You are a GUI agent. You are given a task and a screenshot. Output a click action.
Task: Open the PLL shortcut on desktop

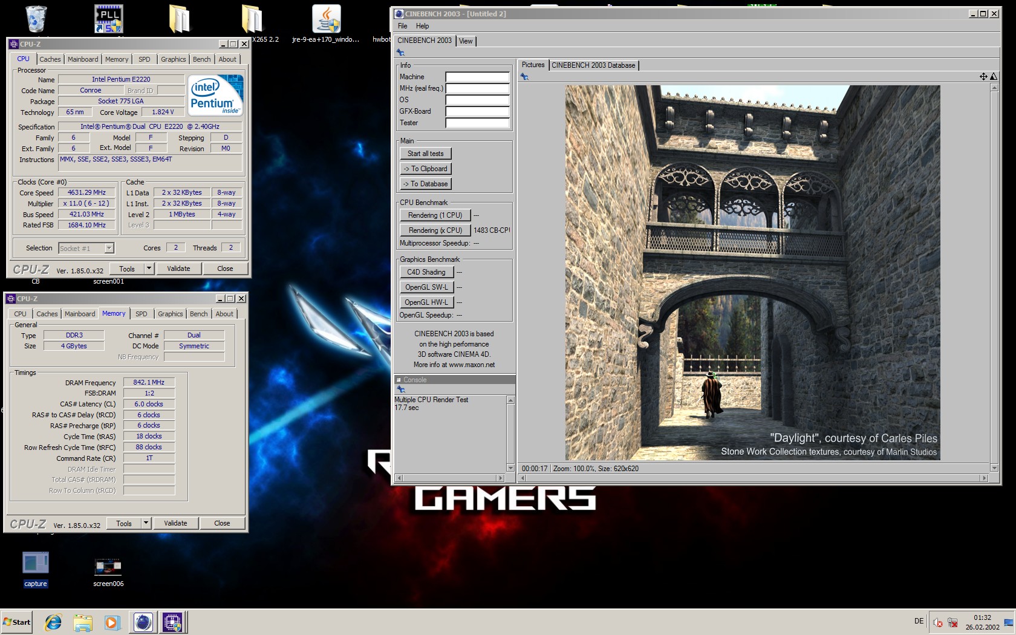click(x=109, y=18)
